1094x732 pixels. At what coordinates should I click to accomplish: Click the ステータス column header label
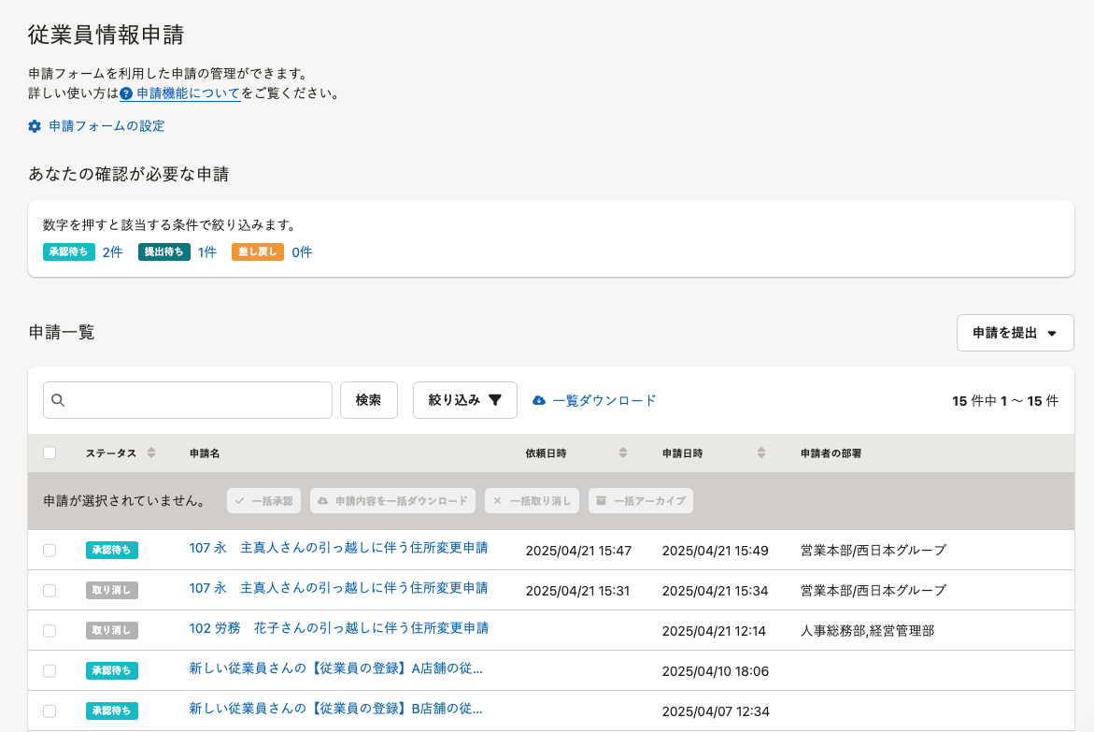[x=111, y=453]
